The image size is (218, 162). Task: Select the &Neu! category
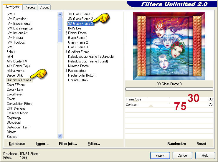(x=11, y=52)
